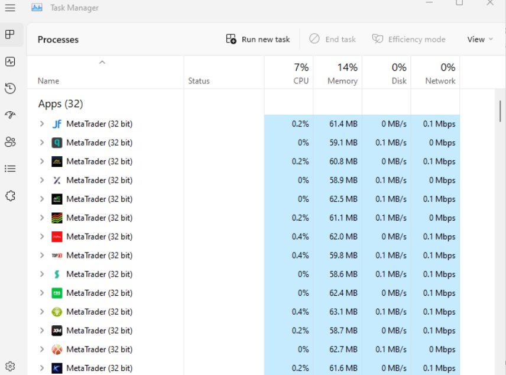Click the blue K MetaTrader app icon
This screenshot has width=506, height=375.
pyautogui.click(x=57, y=368)
